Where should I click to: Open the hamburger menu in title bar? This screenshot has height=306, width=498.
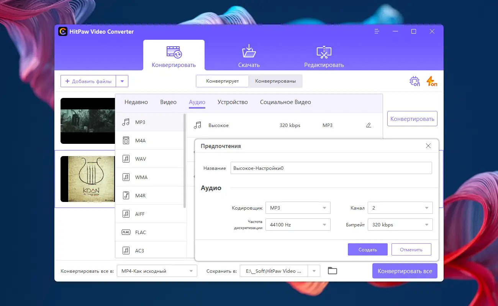tap(377, 31)
